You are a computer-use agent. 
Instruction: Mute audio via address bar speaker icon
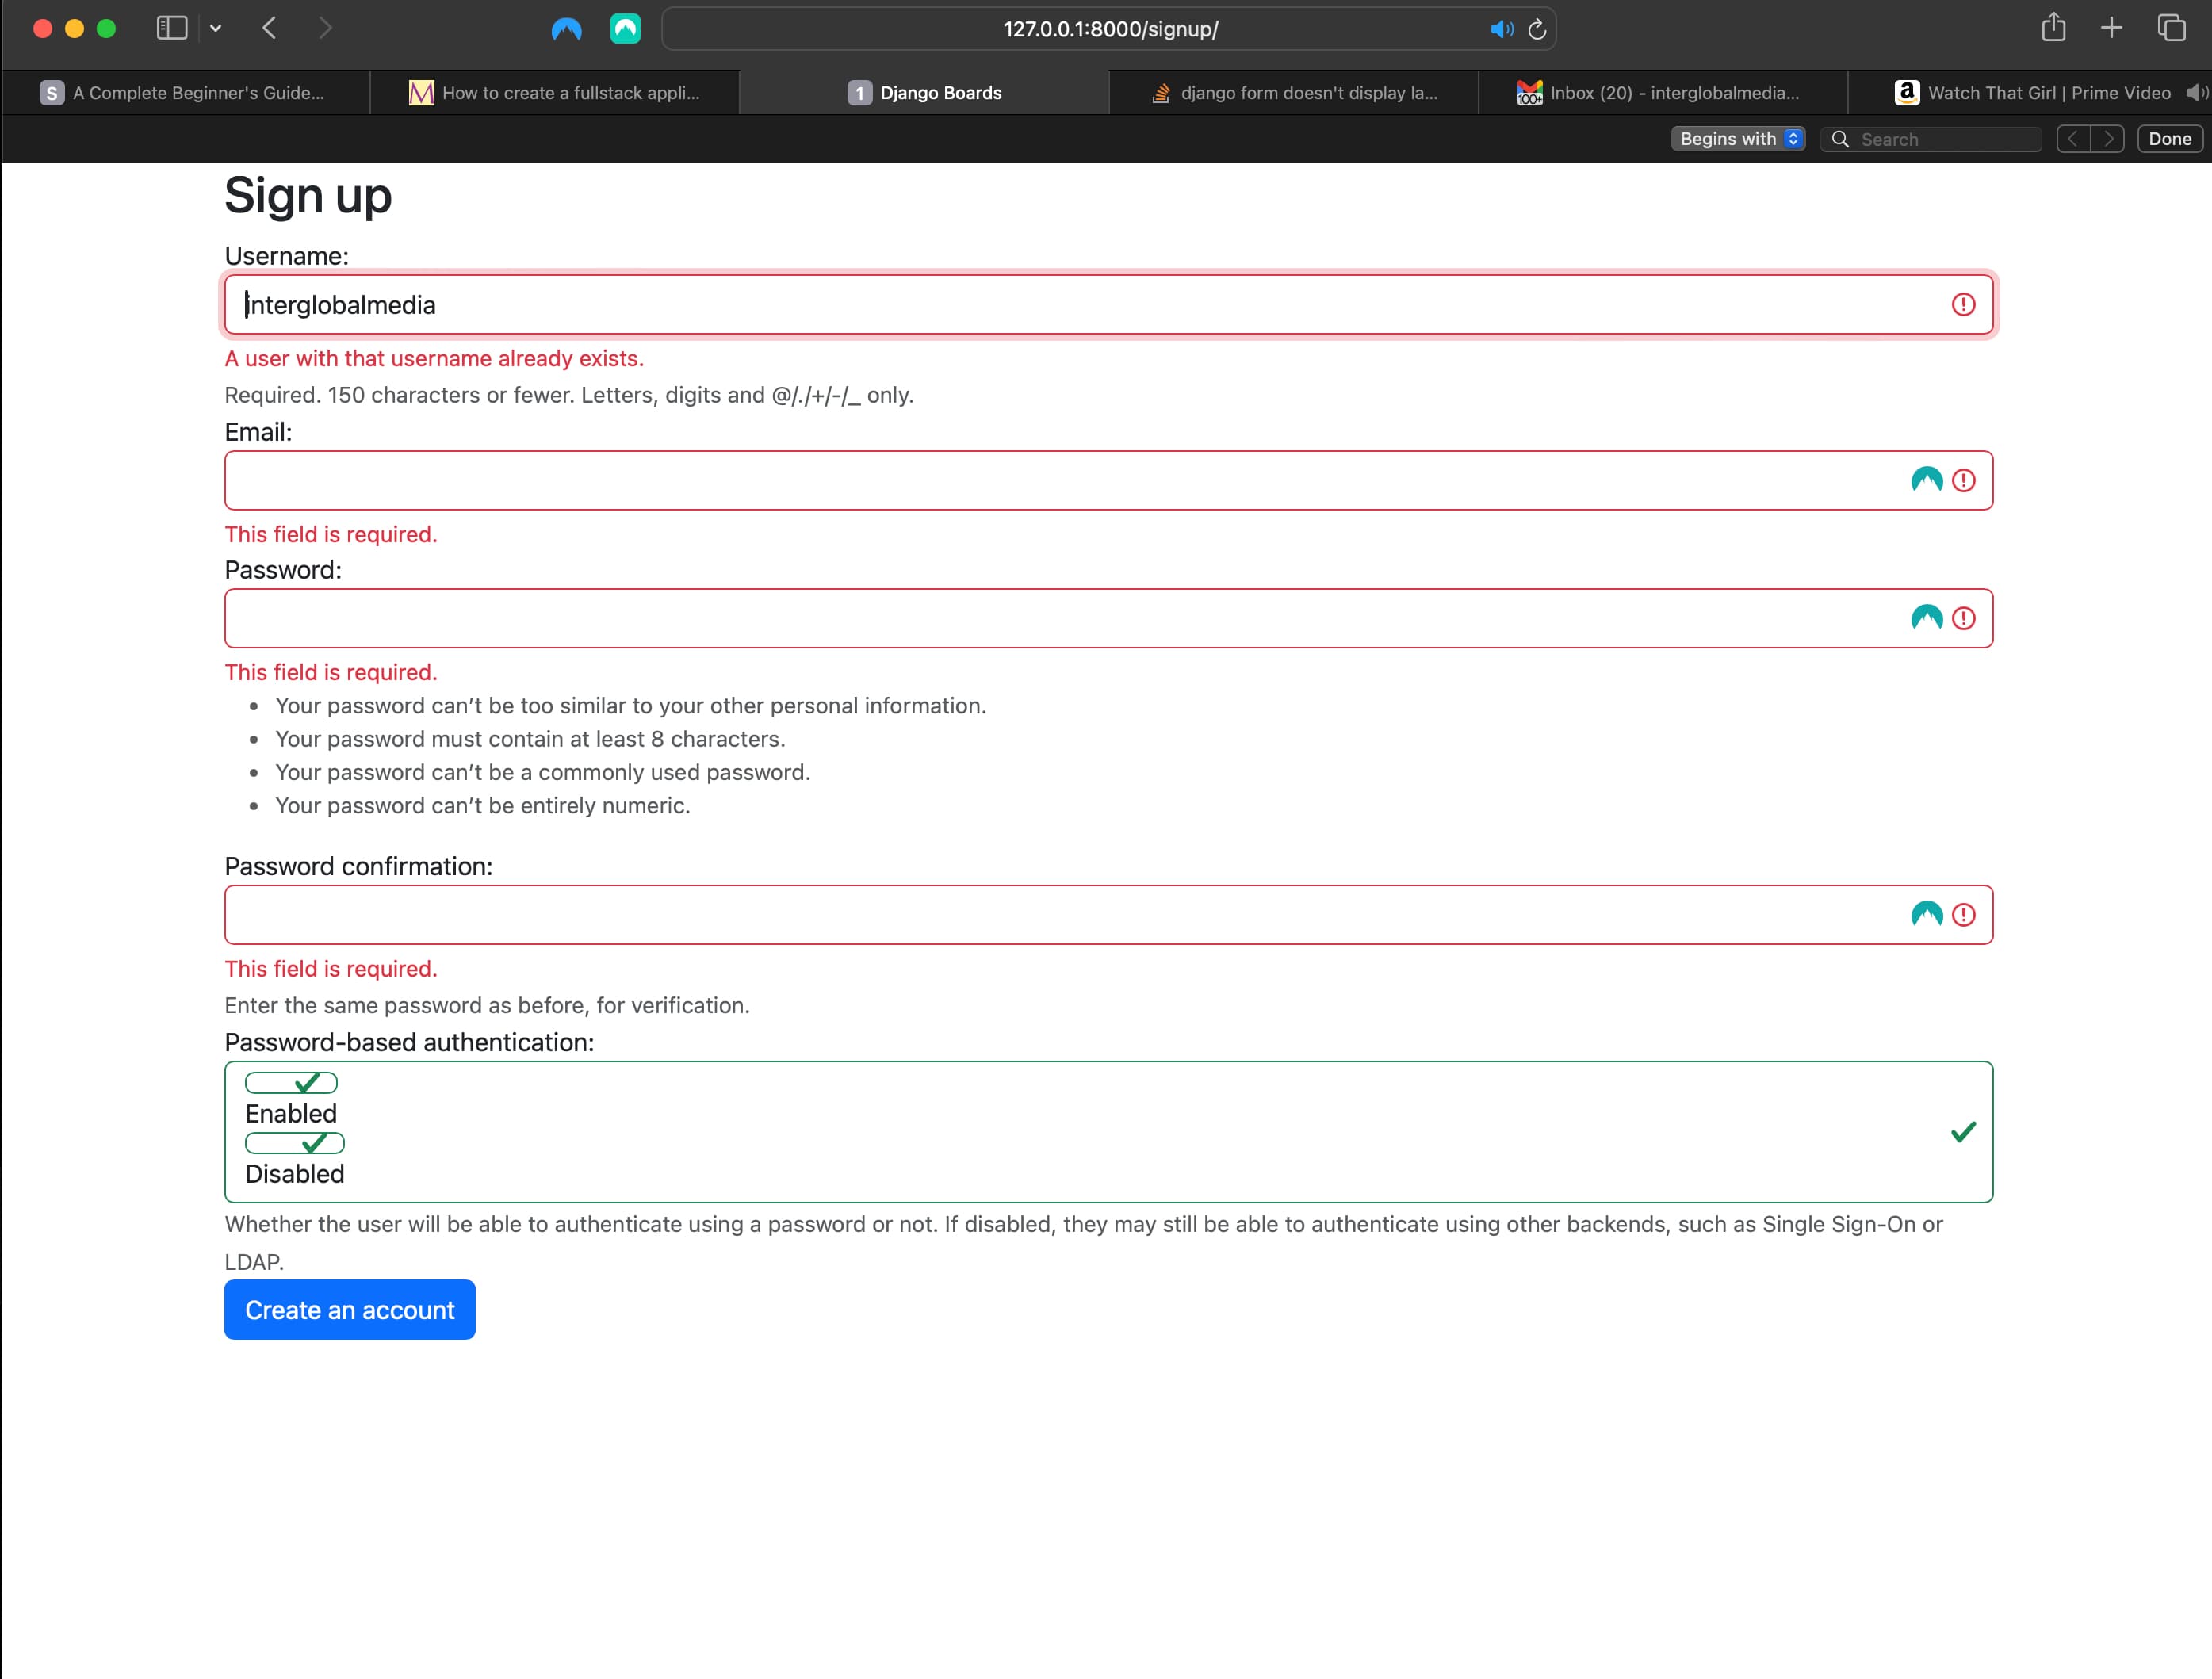[x=1501, y=29]
